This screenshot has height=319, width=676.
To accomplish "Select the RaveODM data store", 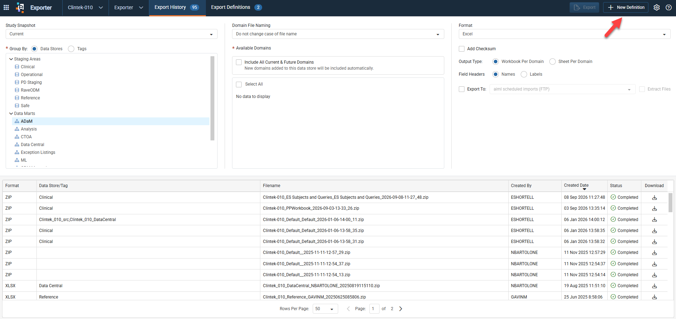I will [30, 90].
